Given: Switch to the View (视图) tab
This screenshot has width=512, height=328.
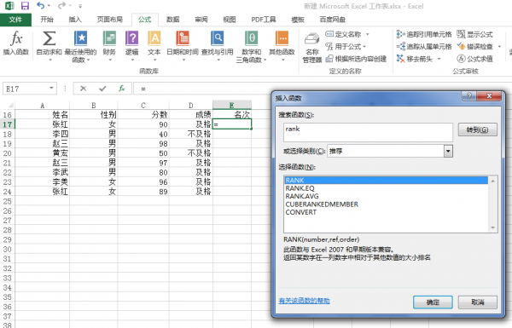Looking at the screenshot, I should click(x=230, y=20).
